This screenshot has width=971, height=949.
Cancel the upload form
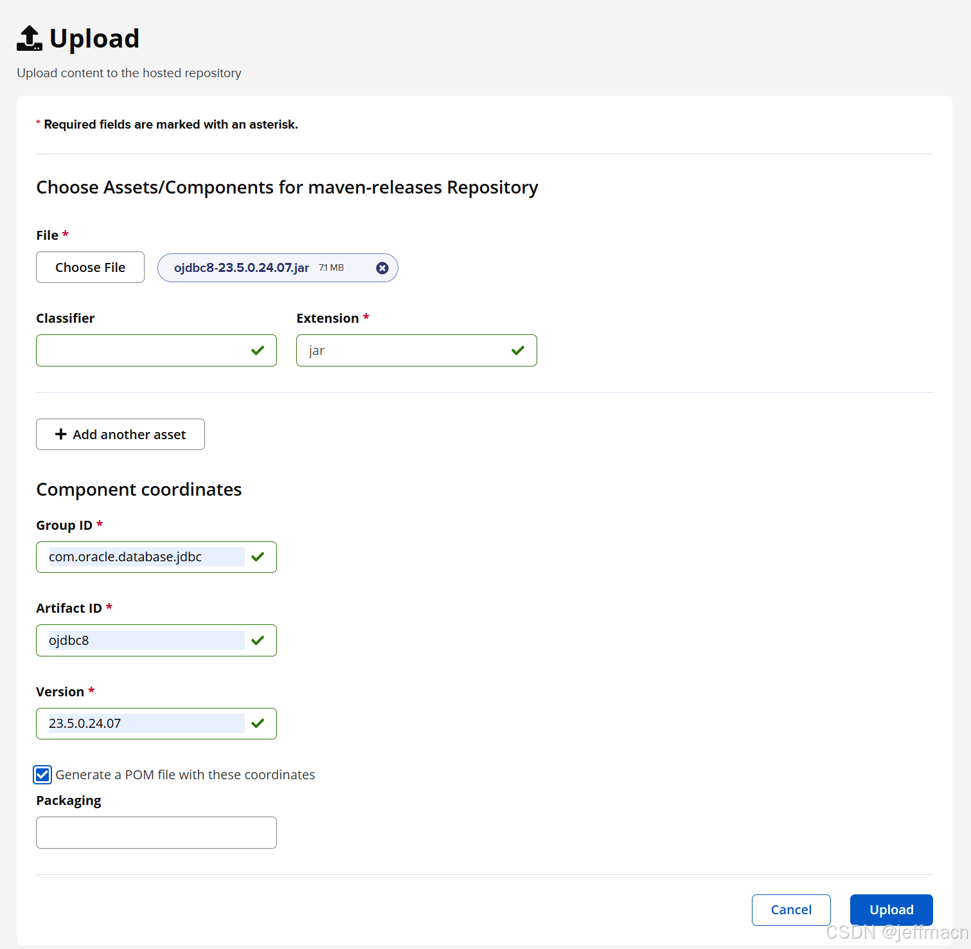pyautogui.click(x=791, y=910)
